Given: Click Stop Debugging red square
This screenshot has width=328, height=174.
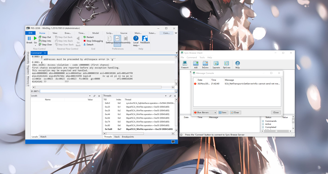Looking at the screenshot, I should (85, 41).
